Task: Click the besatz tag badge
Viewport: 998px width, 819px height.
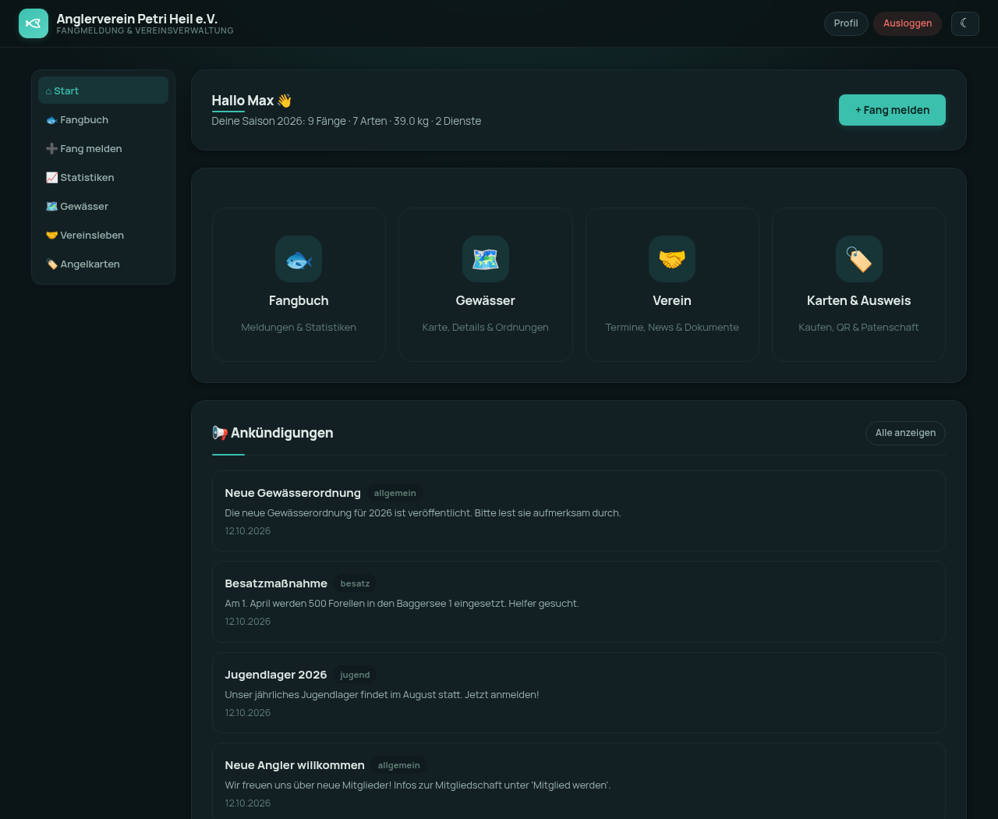Action: point(355,583)
